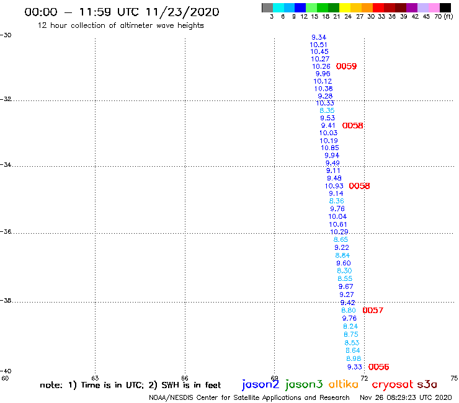
Task: Select the wave height value 9.27
Action: [347, 294]
